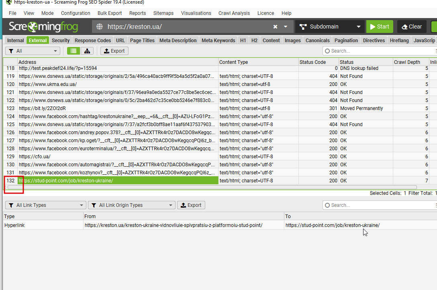Switch to the Page Titles tab

coord(142,41)
